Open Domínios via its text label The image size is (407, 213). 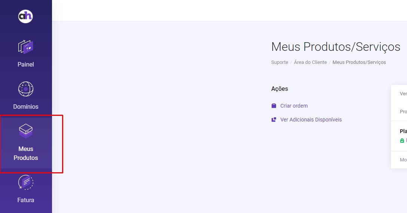tap(25, 106)
